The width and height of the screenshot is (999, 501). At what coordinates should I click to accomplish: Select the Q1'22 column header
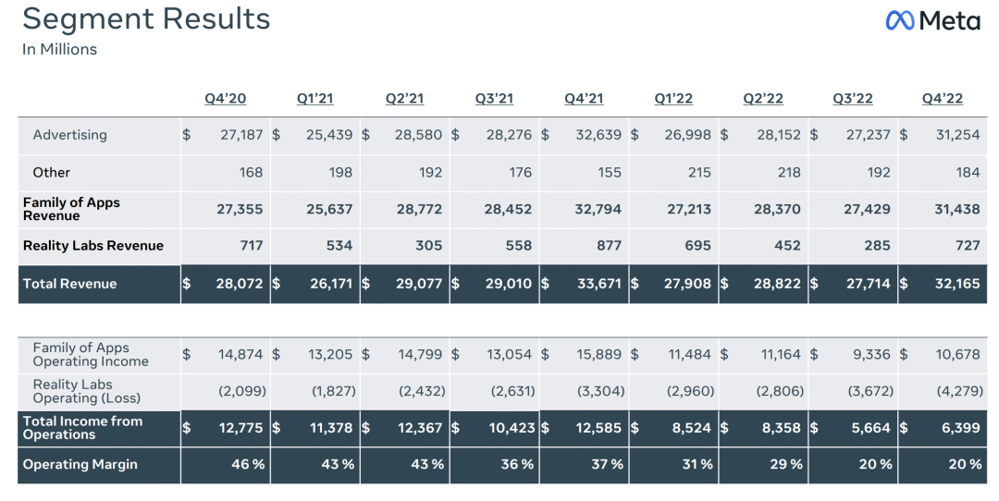point(673,99)
